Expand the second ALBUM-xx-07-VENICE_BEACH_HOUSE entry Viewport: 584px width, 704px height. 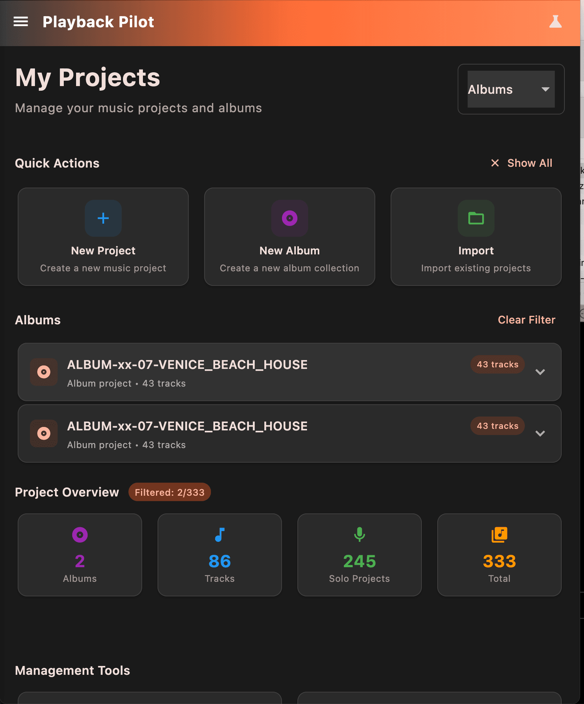coord(540,433)
